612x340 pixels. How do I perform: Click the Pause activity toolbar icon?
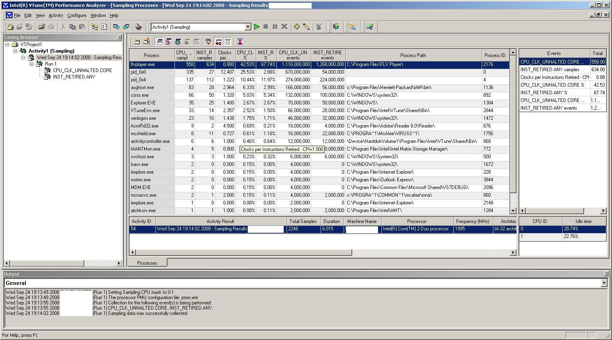click(x=275, y=27)
